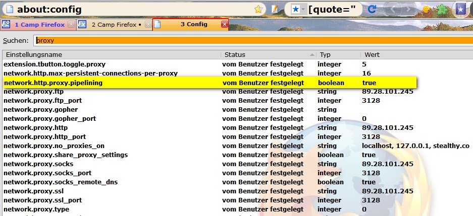The width and height of the screenshot is (473, 216).
Task: Click the 0 value of network.proxy.gopher_port
Action: (364, 118)
